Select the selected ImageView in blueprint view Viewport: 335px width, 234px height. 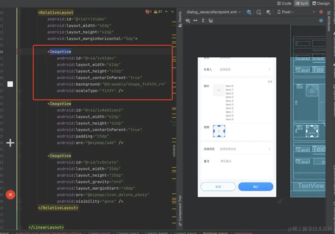pos(312,131)
